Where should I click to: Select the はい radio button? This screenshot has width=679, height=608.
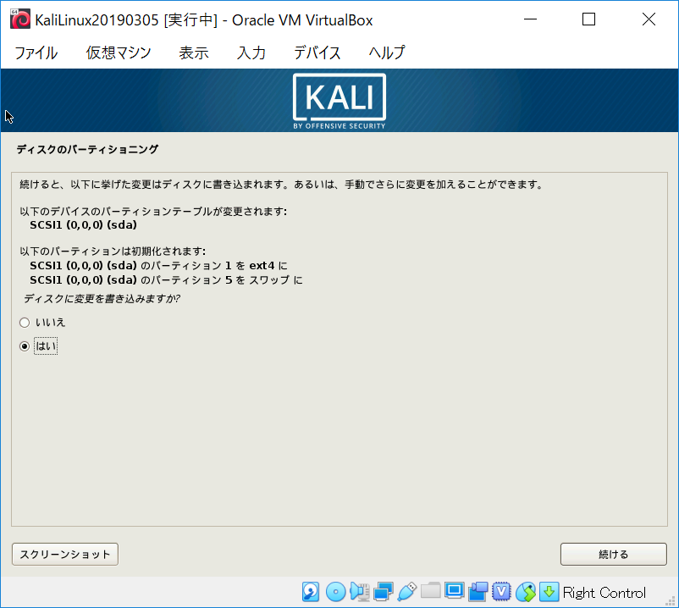point(25,346)
